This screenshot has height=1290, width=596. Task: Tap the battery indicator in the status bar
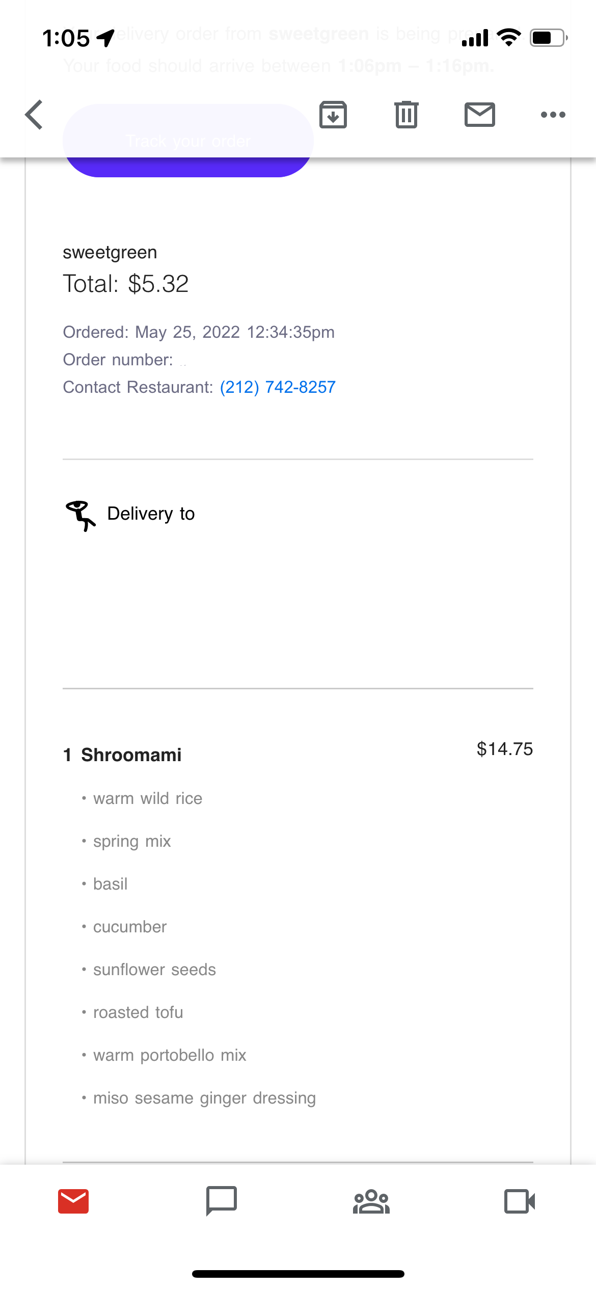tap(549, 38)
